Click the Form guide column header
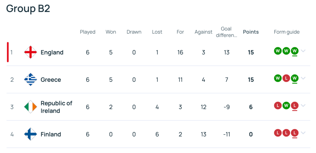 [x=287, y=32]
